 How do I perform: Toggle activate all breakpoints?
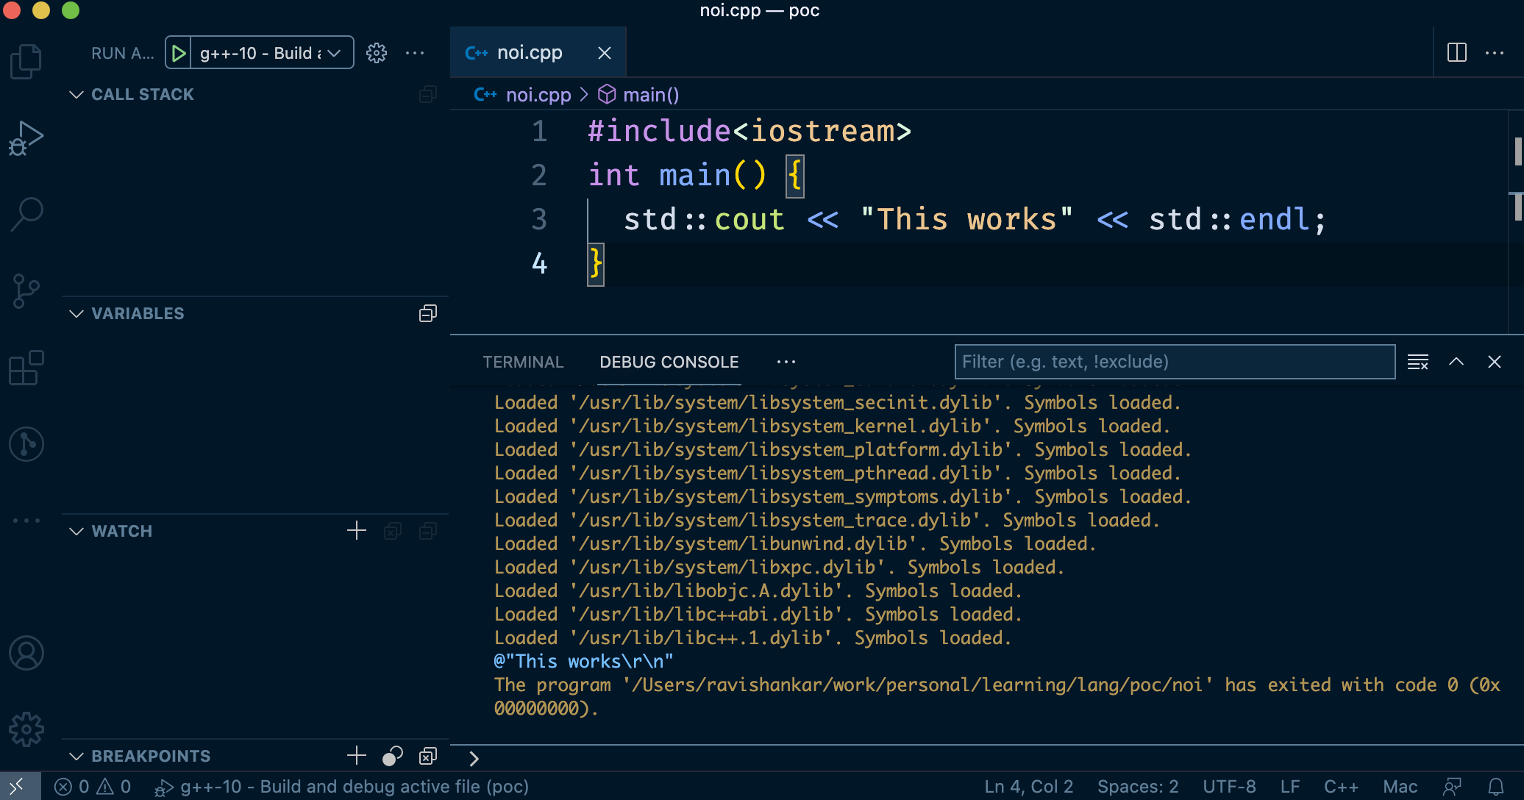pyautogui.click(x=392, y=756)
